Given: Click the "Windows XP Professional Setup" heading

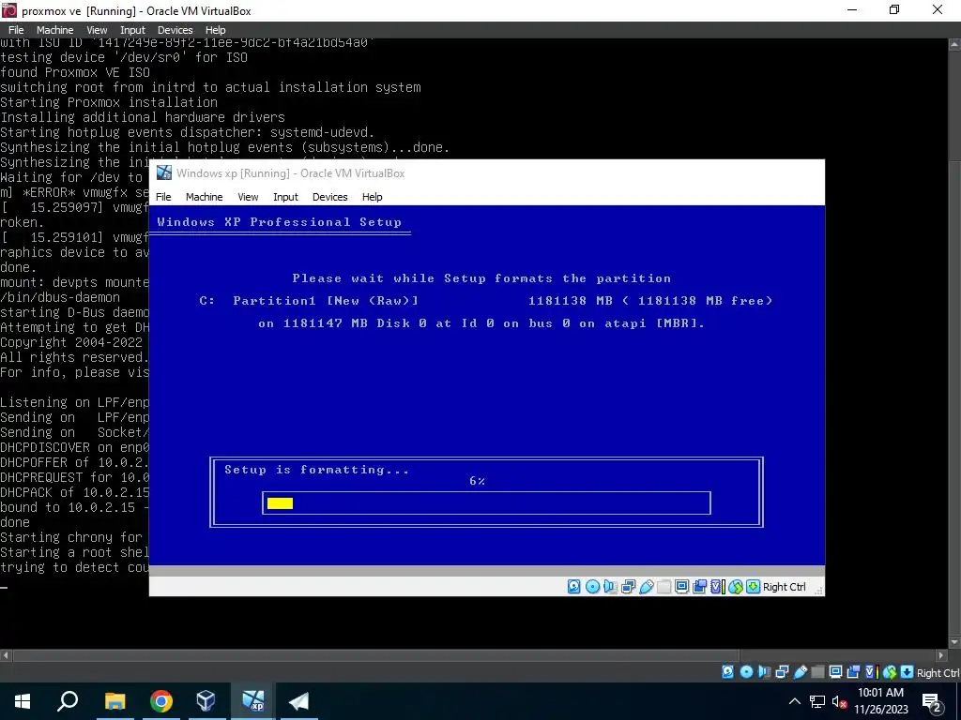Looking at the screenshot, I should click(280, 221).
